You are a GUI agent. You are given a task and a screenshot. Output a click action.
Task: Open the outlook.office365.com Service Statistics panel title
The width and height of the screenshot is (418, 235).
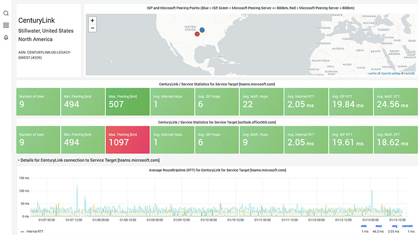tap(217, 122)
